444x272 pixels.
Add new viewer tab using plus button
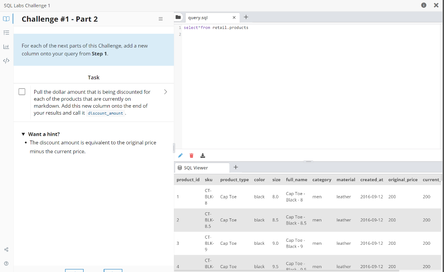click(235, 167)
